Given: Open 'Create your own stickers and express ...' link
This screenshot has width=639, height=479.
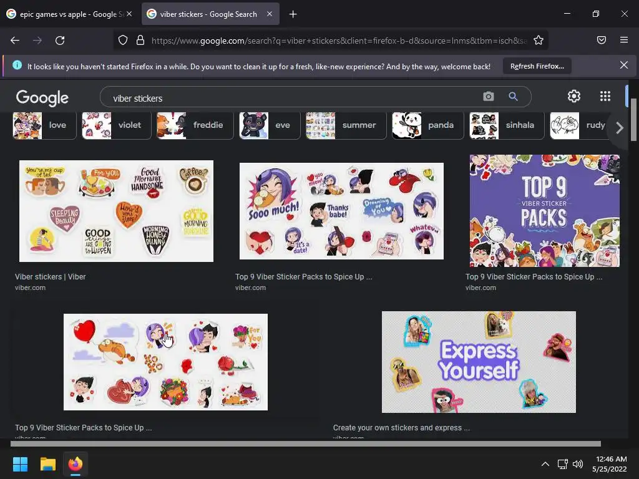Looking at the screenshot, I should click(x=401, y=428).
